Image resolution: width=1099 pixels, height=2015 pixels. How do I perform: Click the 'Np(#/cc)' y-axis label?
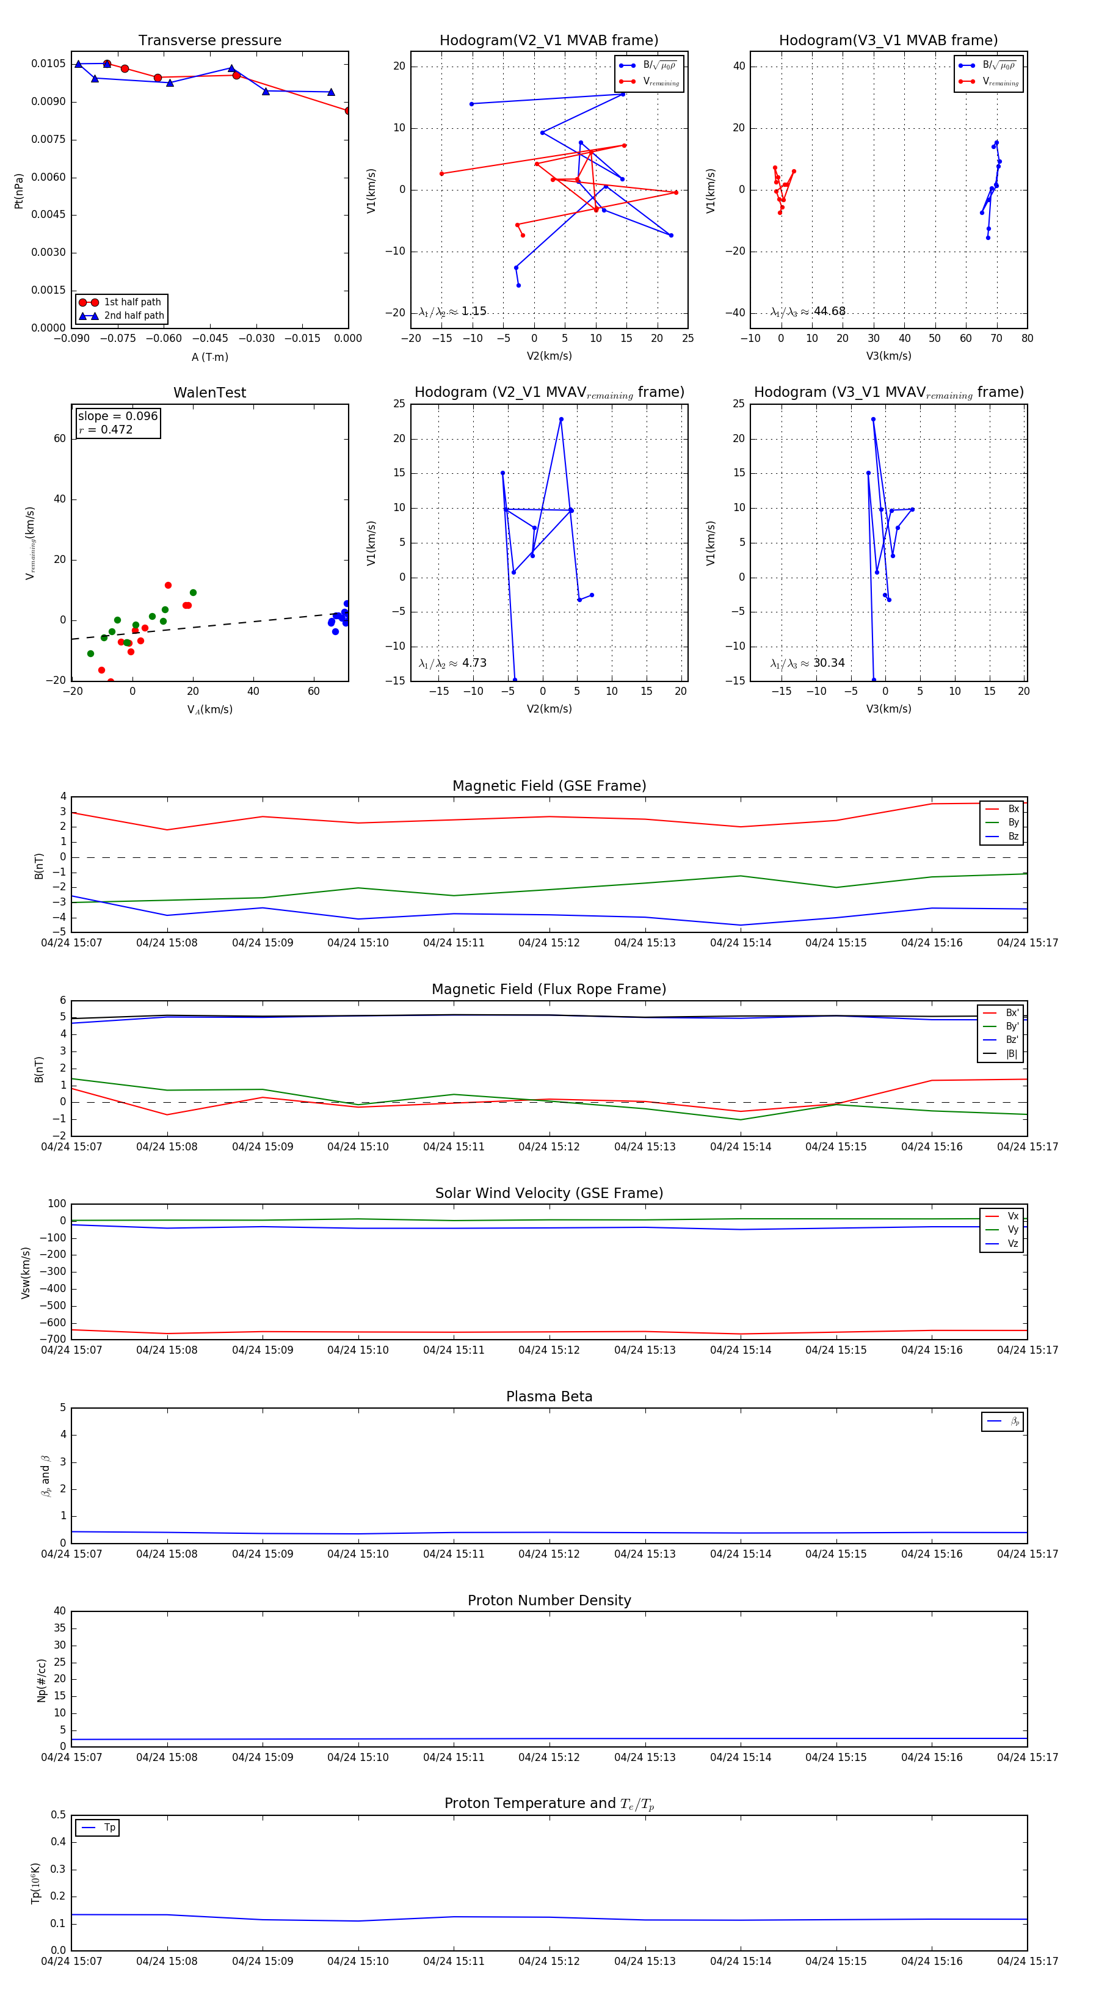42,1679
